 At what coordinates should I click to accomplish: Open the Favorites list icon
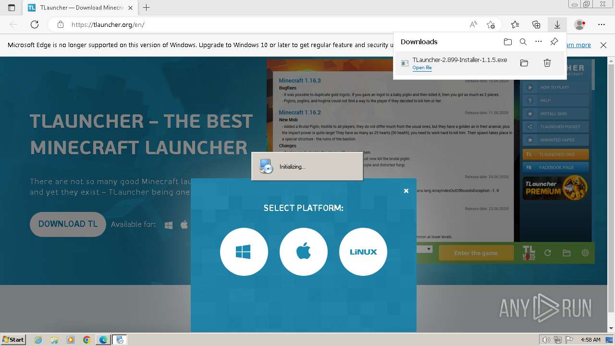(x=515, y=25)
